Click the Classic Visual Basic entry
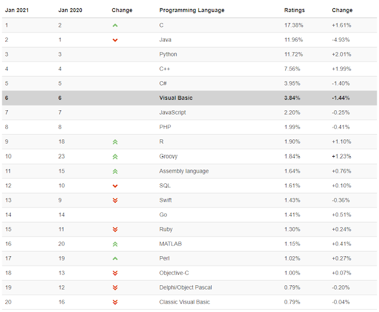The image size is (379, 312). (x=184, y=302)
